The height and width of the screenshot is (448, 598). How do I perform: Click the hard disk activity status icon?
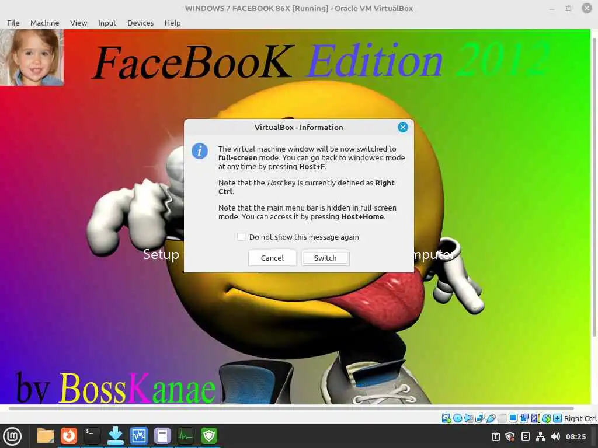tap(446, 418)
